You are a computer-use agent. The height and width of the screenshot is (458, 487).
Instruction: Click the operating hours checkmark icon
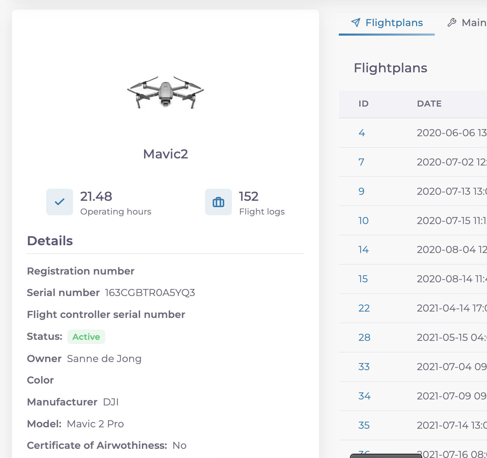60,202
